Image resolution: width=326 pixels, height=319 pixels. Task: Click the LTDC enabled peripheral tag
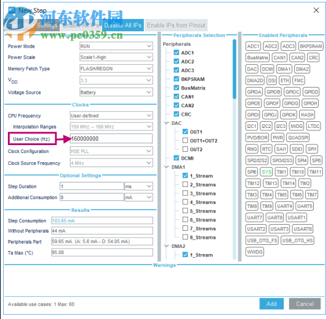313,126
